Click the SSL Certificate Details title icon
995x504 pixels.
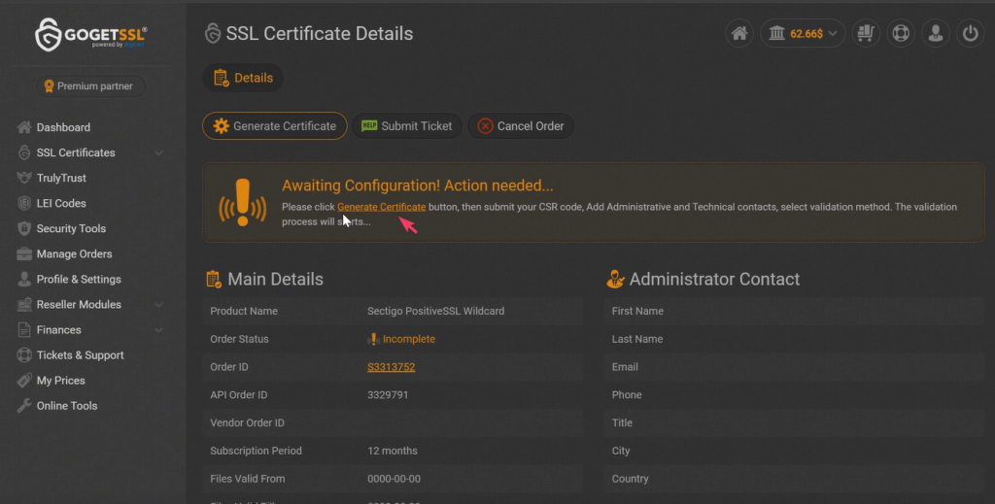pos(213,34)
